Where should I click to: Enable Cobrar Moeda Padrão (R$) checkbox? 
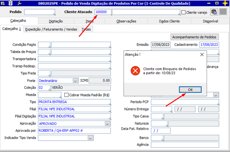[66, 95]
